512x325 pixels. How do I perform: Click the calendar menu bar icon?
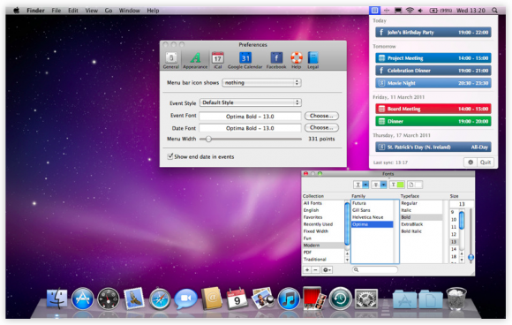374,11
